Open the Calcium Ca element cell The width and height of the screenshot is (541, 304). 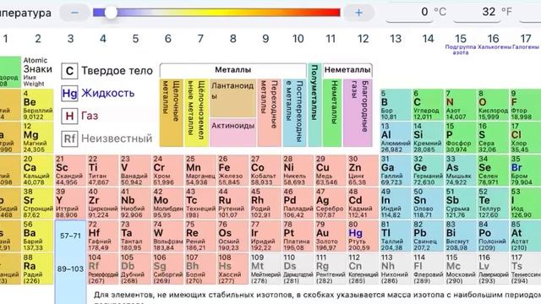click(x=37, y=171)
